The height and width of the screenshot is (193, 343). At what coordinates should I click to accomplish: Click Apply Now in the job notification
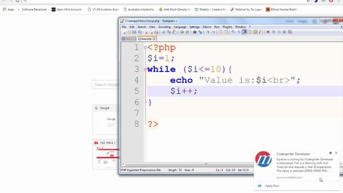[x=272, y=186]
